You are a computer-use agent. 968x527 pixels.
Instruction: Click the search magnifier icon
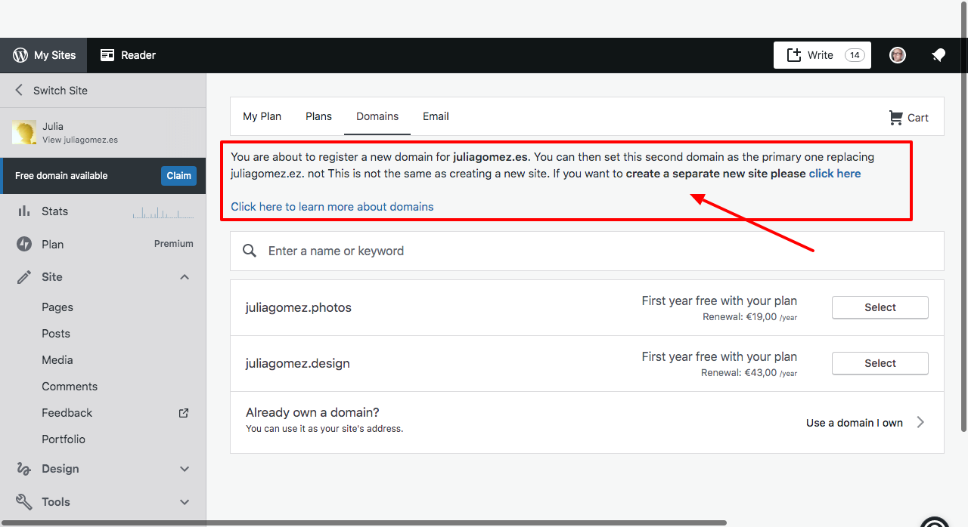click(250, 251)
